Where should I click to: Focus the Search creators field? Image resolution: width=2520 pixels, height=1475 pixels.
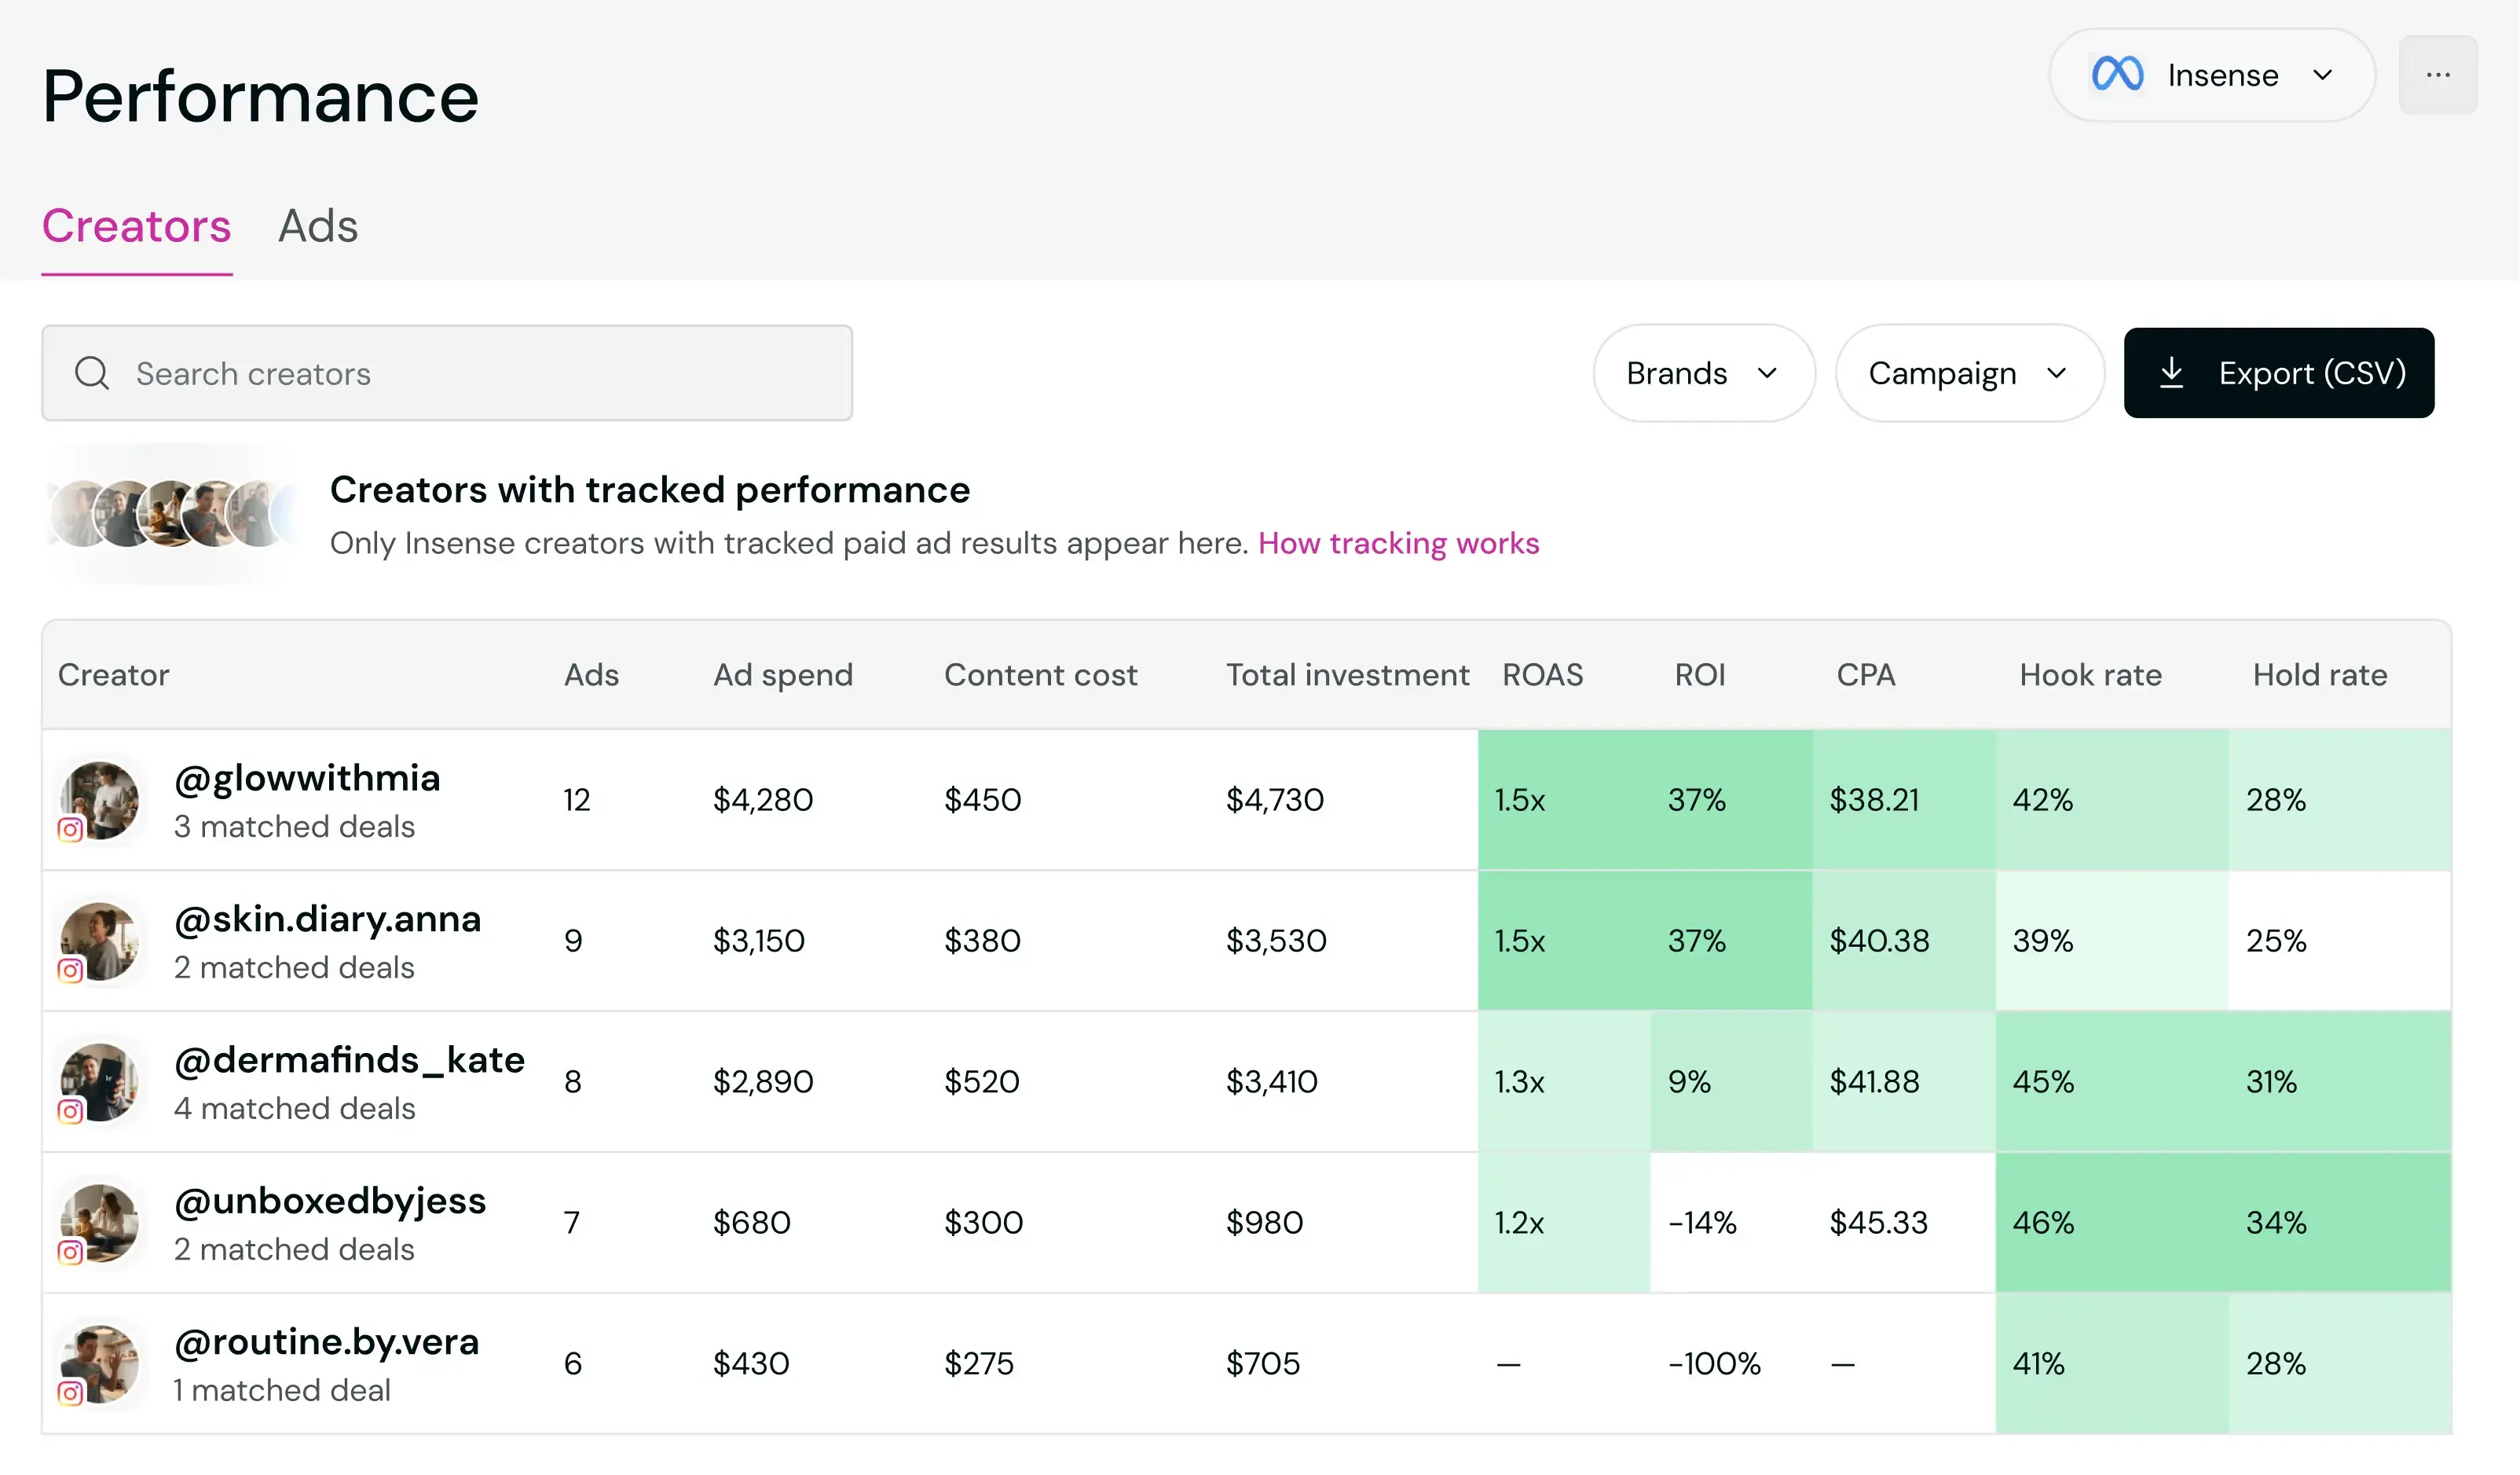[x=447, y=373]
